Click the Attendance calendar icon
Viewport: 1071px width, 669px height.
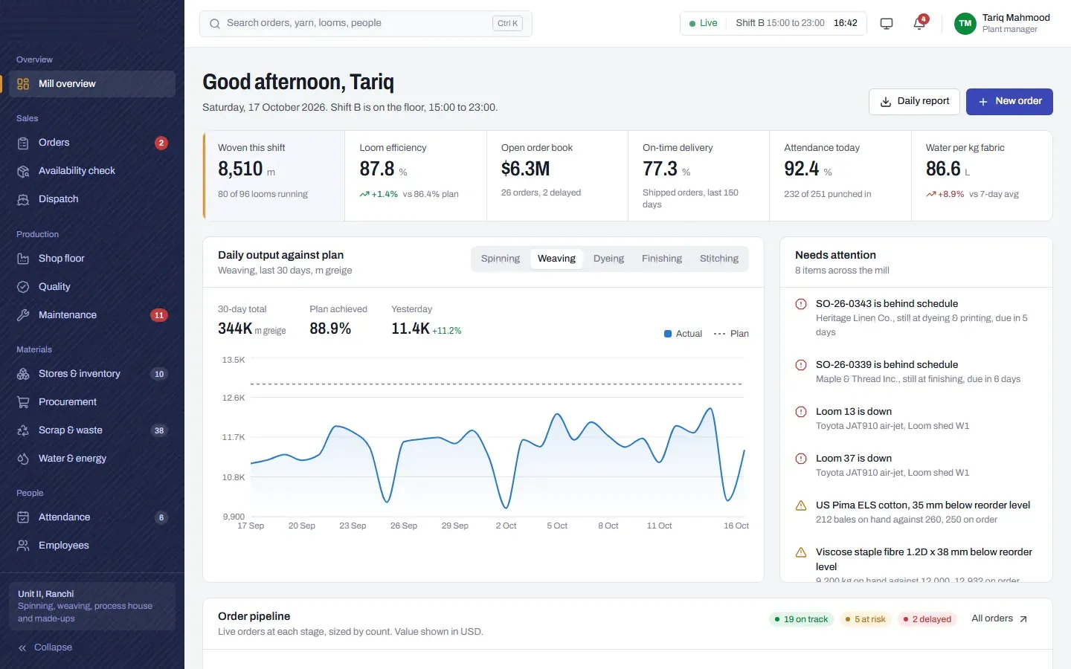pyautogui.click(x=23, y=517)
